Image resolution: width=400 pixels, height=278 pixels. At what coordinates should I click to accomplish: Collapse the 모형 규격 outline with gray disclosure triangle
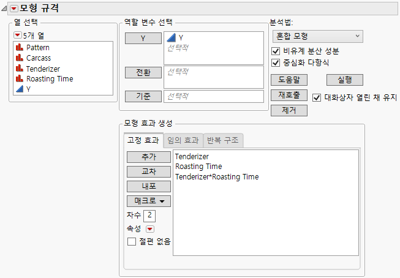[x=4, y=9]
